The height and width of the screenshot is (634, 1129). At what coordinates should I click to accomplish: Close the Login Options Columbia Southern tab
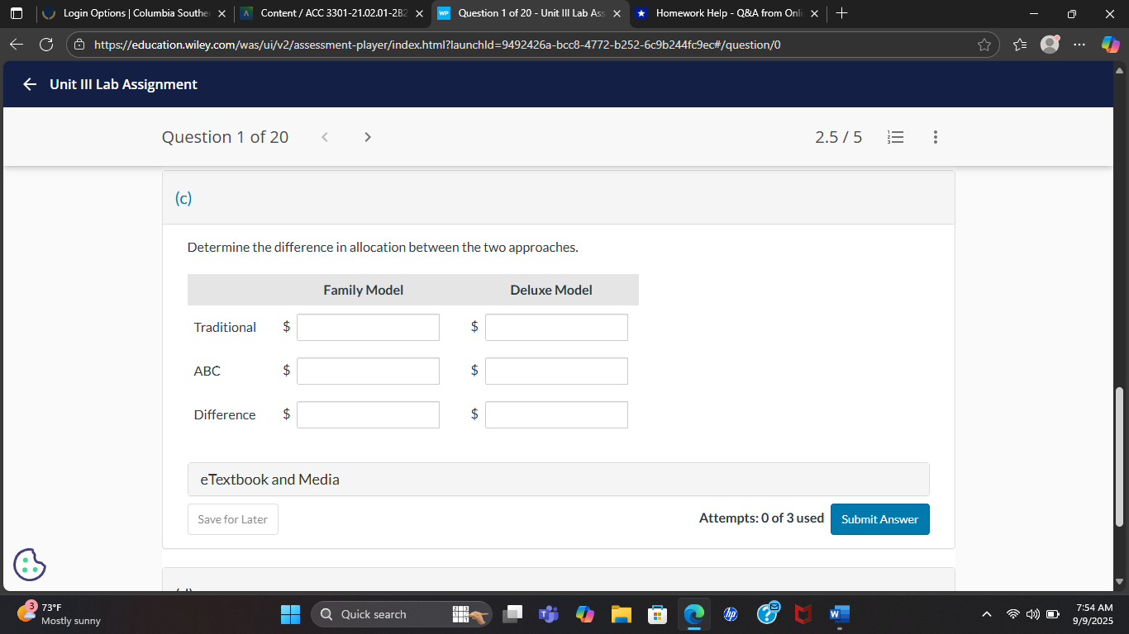pos(222,13)
